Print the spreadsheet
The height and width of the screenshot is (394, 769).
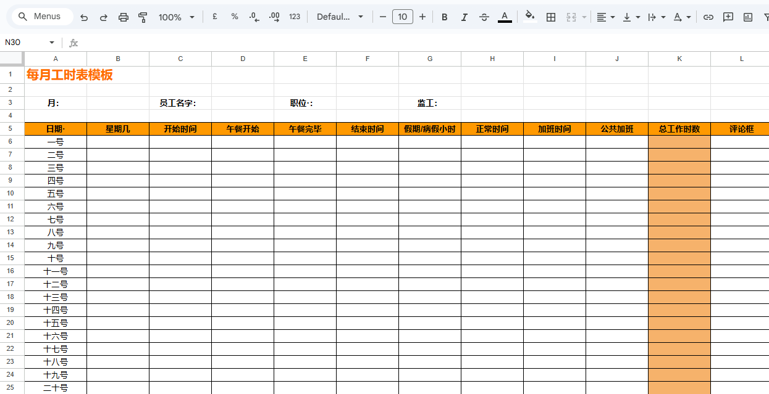click(124, 17)
